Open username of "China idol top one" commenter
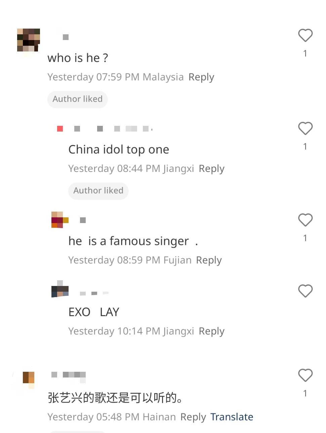This screenshot has height=433, width=326. point(105,129)
